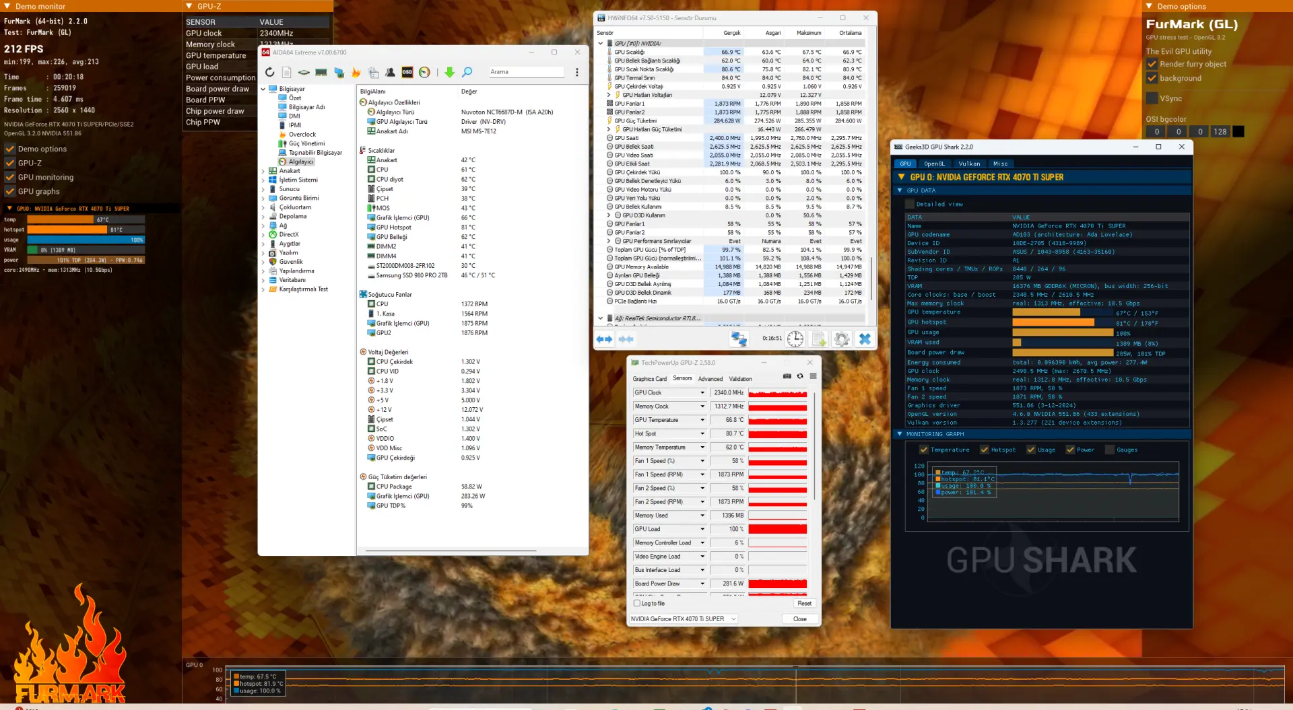Enable the VSync checkbox
The image size is (1293, 710).
point(1152,98)
